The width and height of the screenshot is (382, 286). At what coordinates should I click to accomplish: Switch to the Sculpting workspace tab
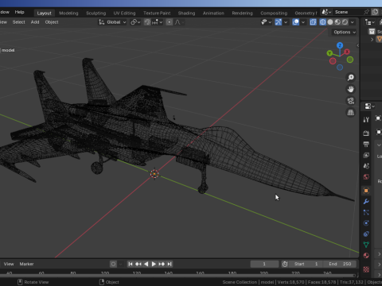[95, 13]
